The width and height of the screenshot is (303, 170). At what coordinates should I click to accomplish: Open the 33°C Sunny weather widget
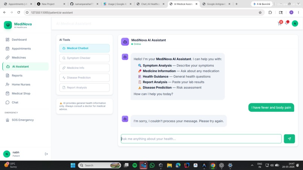coord(11,165)
